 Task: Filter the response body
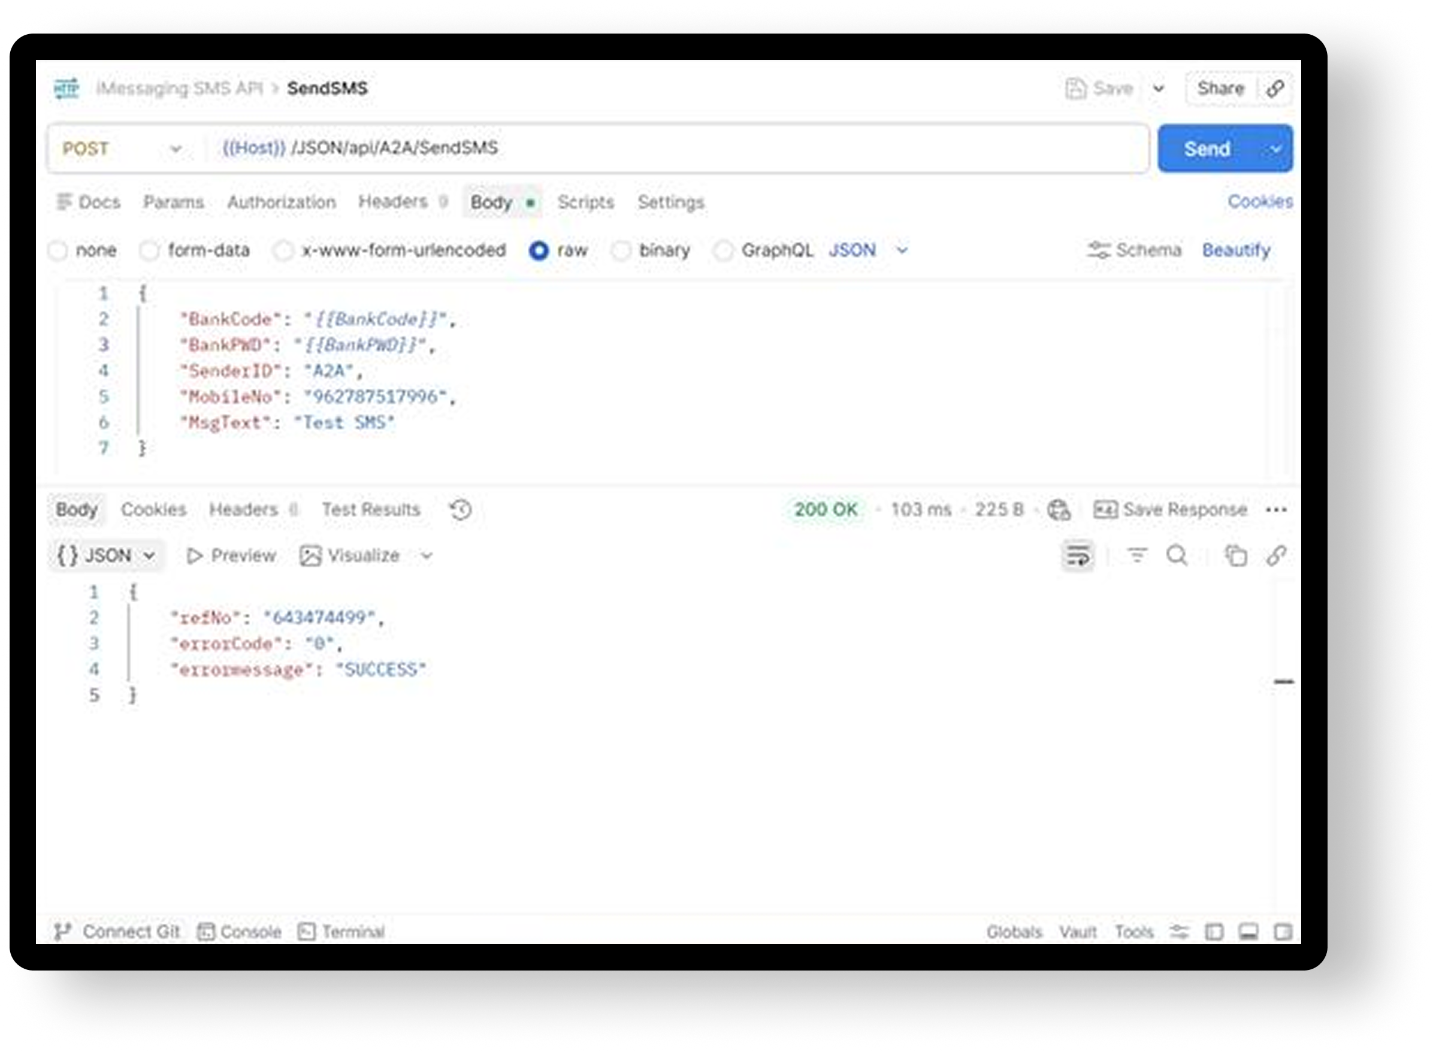pos(1137,555)
